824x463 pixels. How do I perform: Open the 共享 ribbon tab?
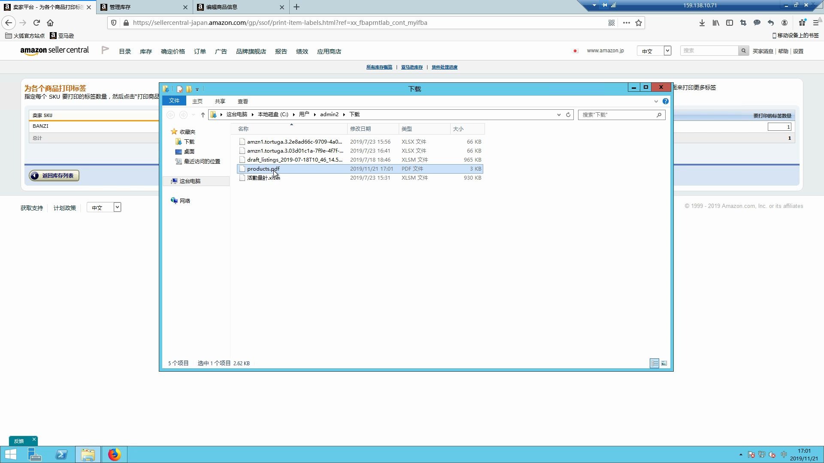tap(220, 101)
